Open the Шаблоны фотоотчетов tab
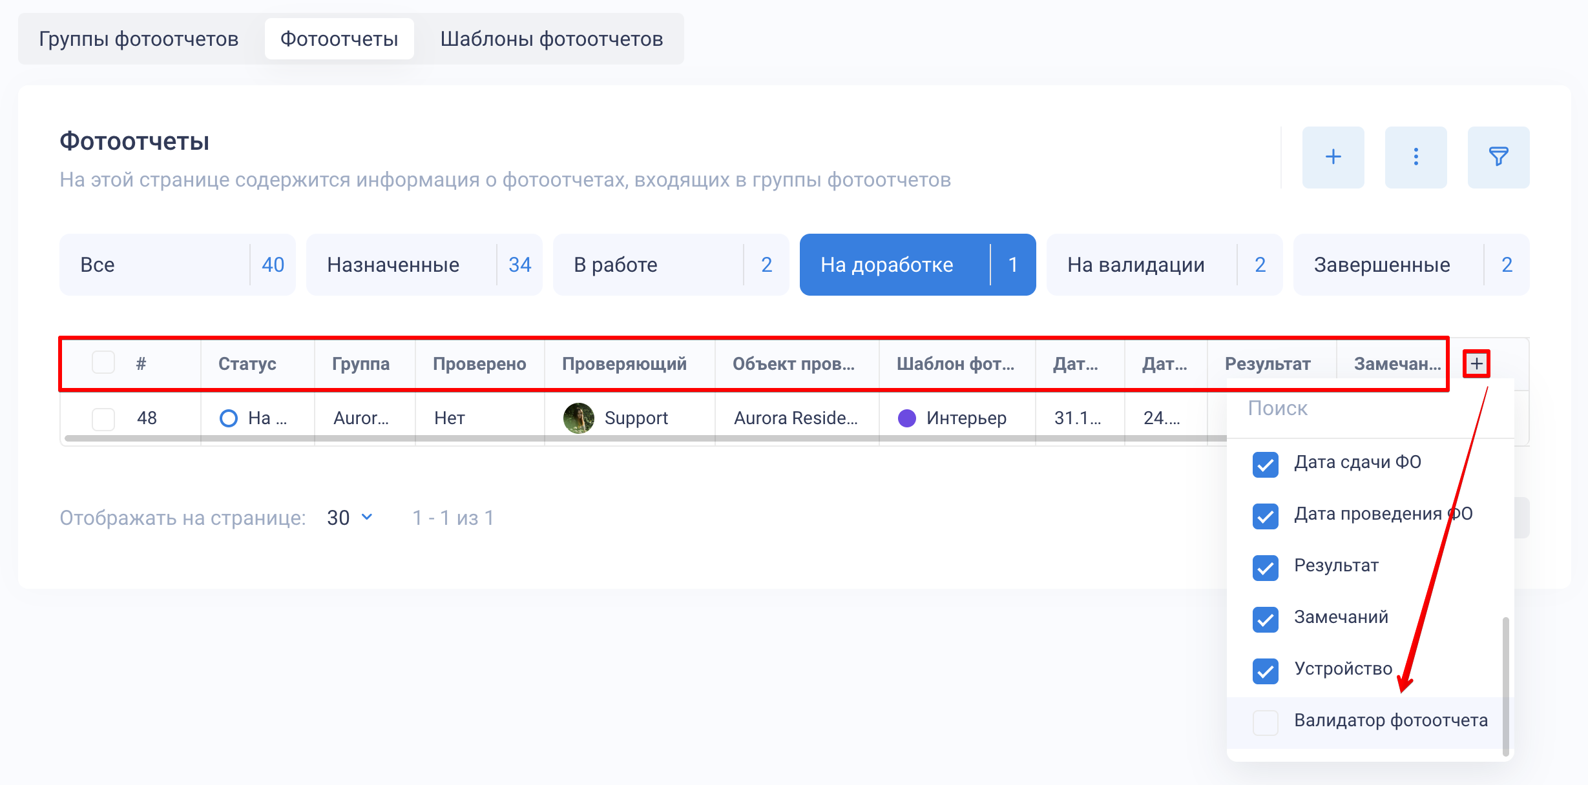Screen dimensions: 1588x785 pos(551,39)
